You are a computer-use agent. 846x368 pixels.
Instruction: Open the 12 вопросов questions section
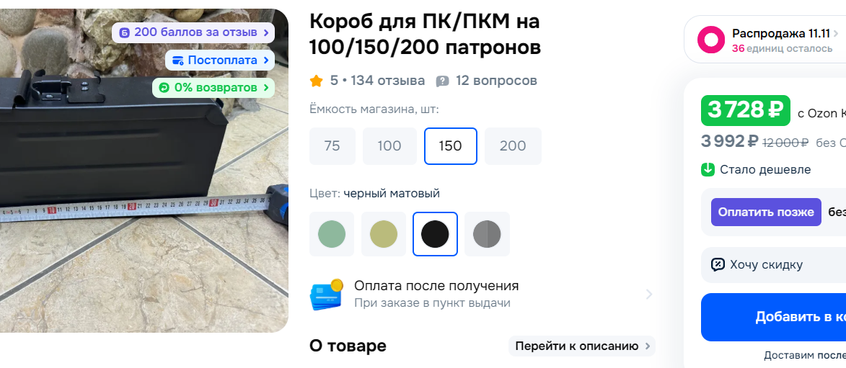[x=496, y=81]
